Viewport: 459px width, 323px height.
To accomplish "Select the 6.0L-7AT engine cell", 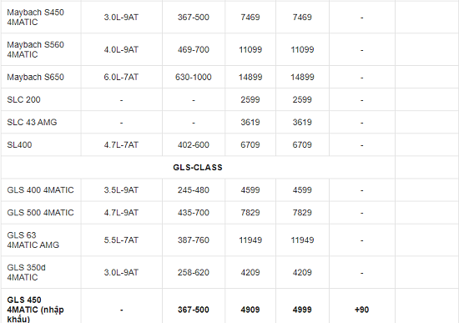I will point(121,77).
